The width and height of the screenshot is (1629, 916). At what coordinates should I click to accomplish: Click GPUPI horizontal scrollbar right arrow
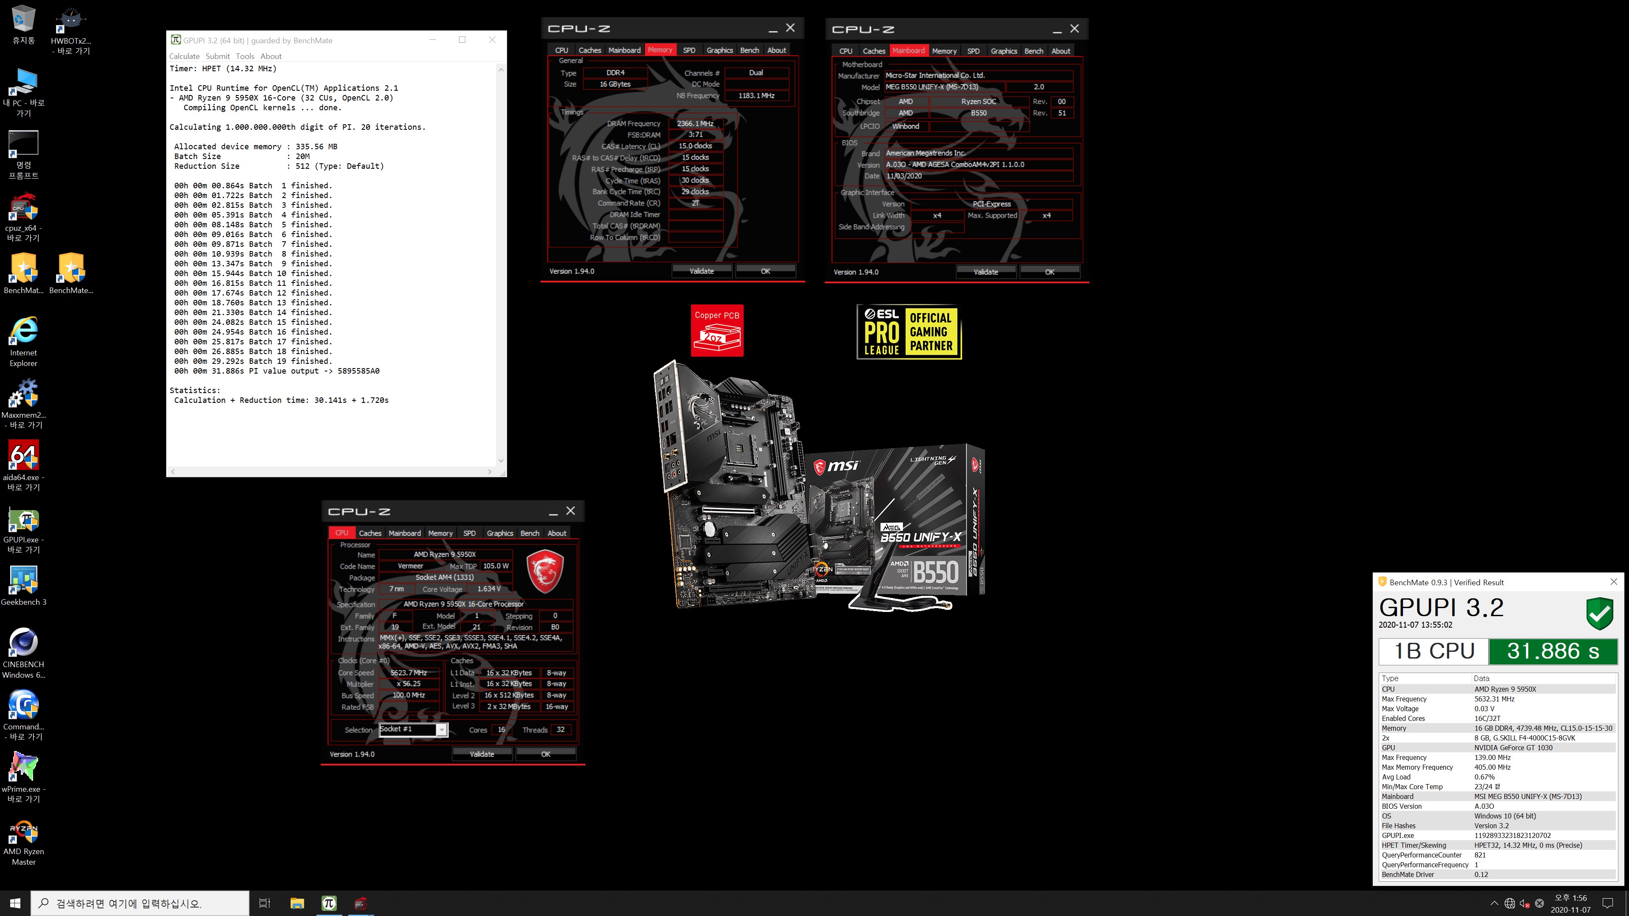pos(490,472)
